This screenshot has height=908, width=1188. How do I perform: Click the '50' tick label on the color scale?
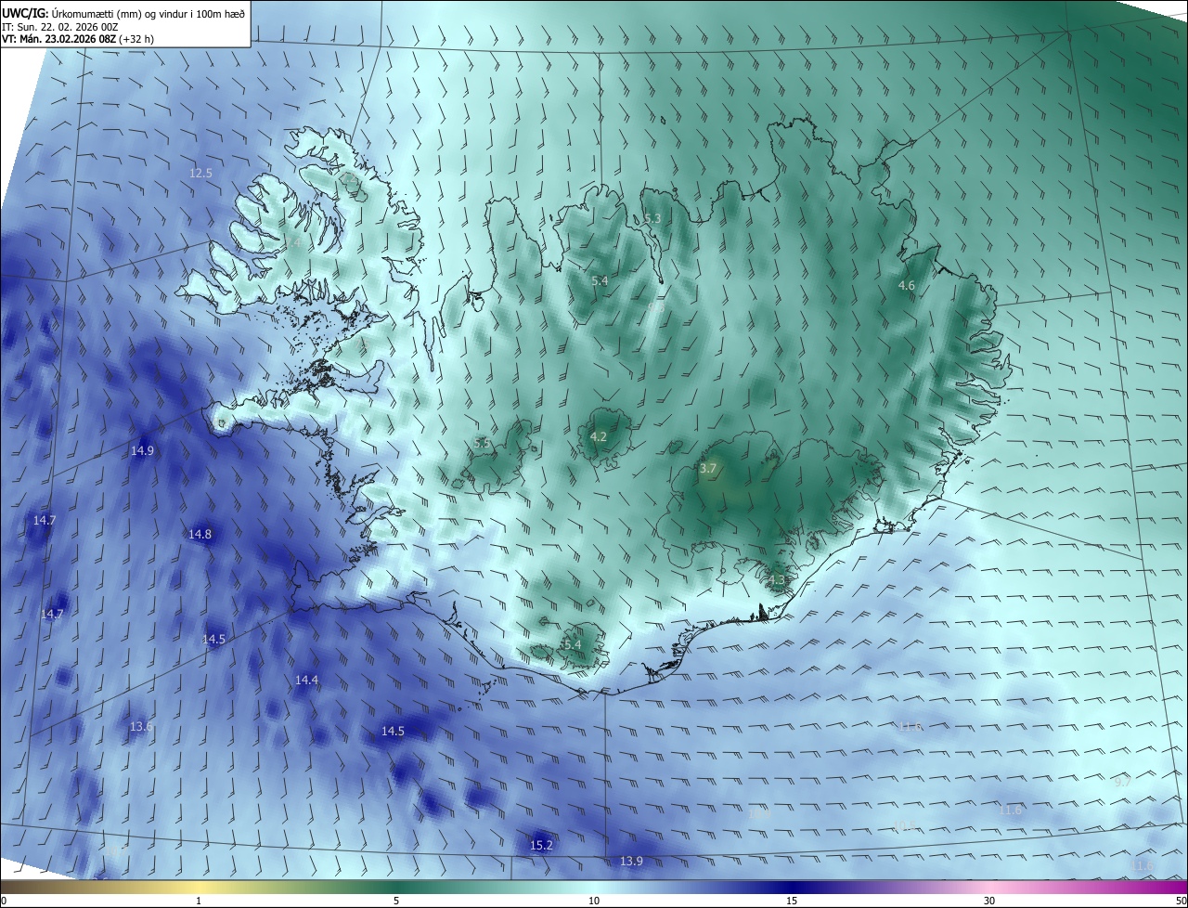tap(1181, 901)
